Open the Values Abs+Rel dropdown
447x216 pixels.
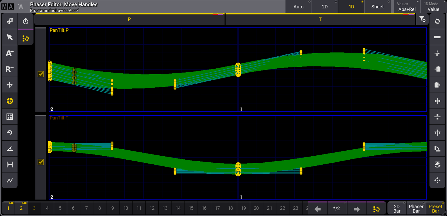[x=407, y=7]
